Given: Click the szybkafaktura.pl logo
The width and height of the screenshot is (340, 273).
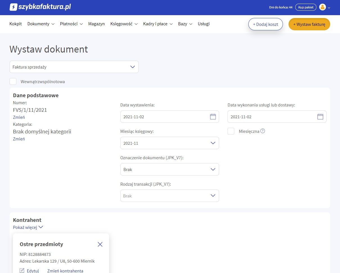Looking at the screenshot, I should coord(40,7).
